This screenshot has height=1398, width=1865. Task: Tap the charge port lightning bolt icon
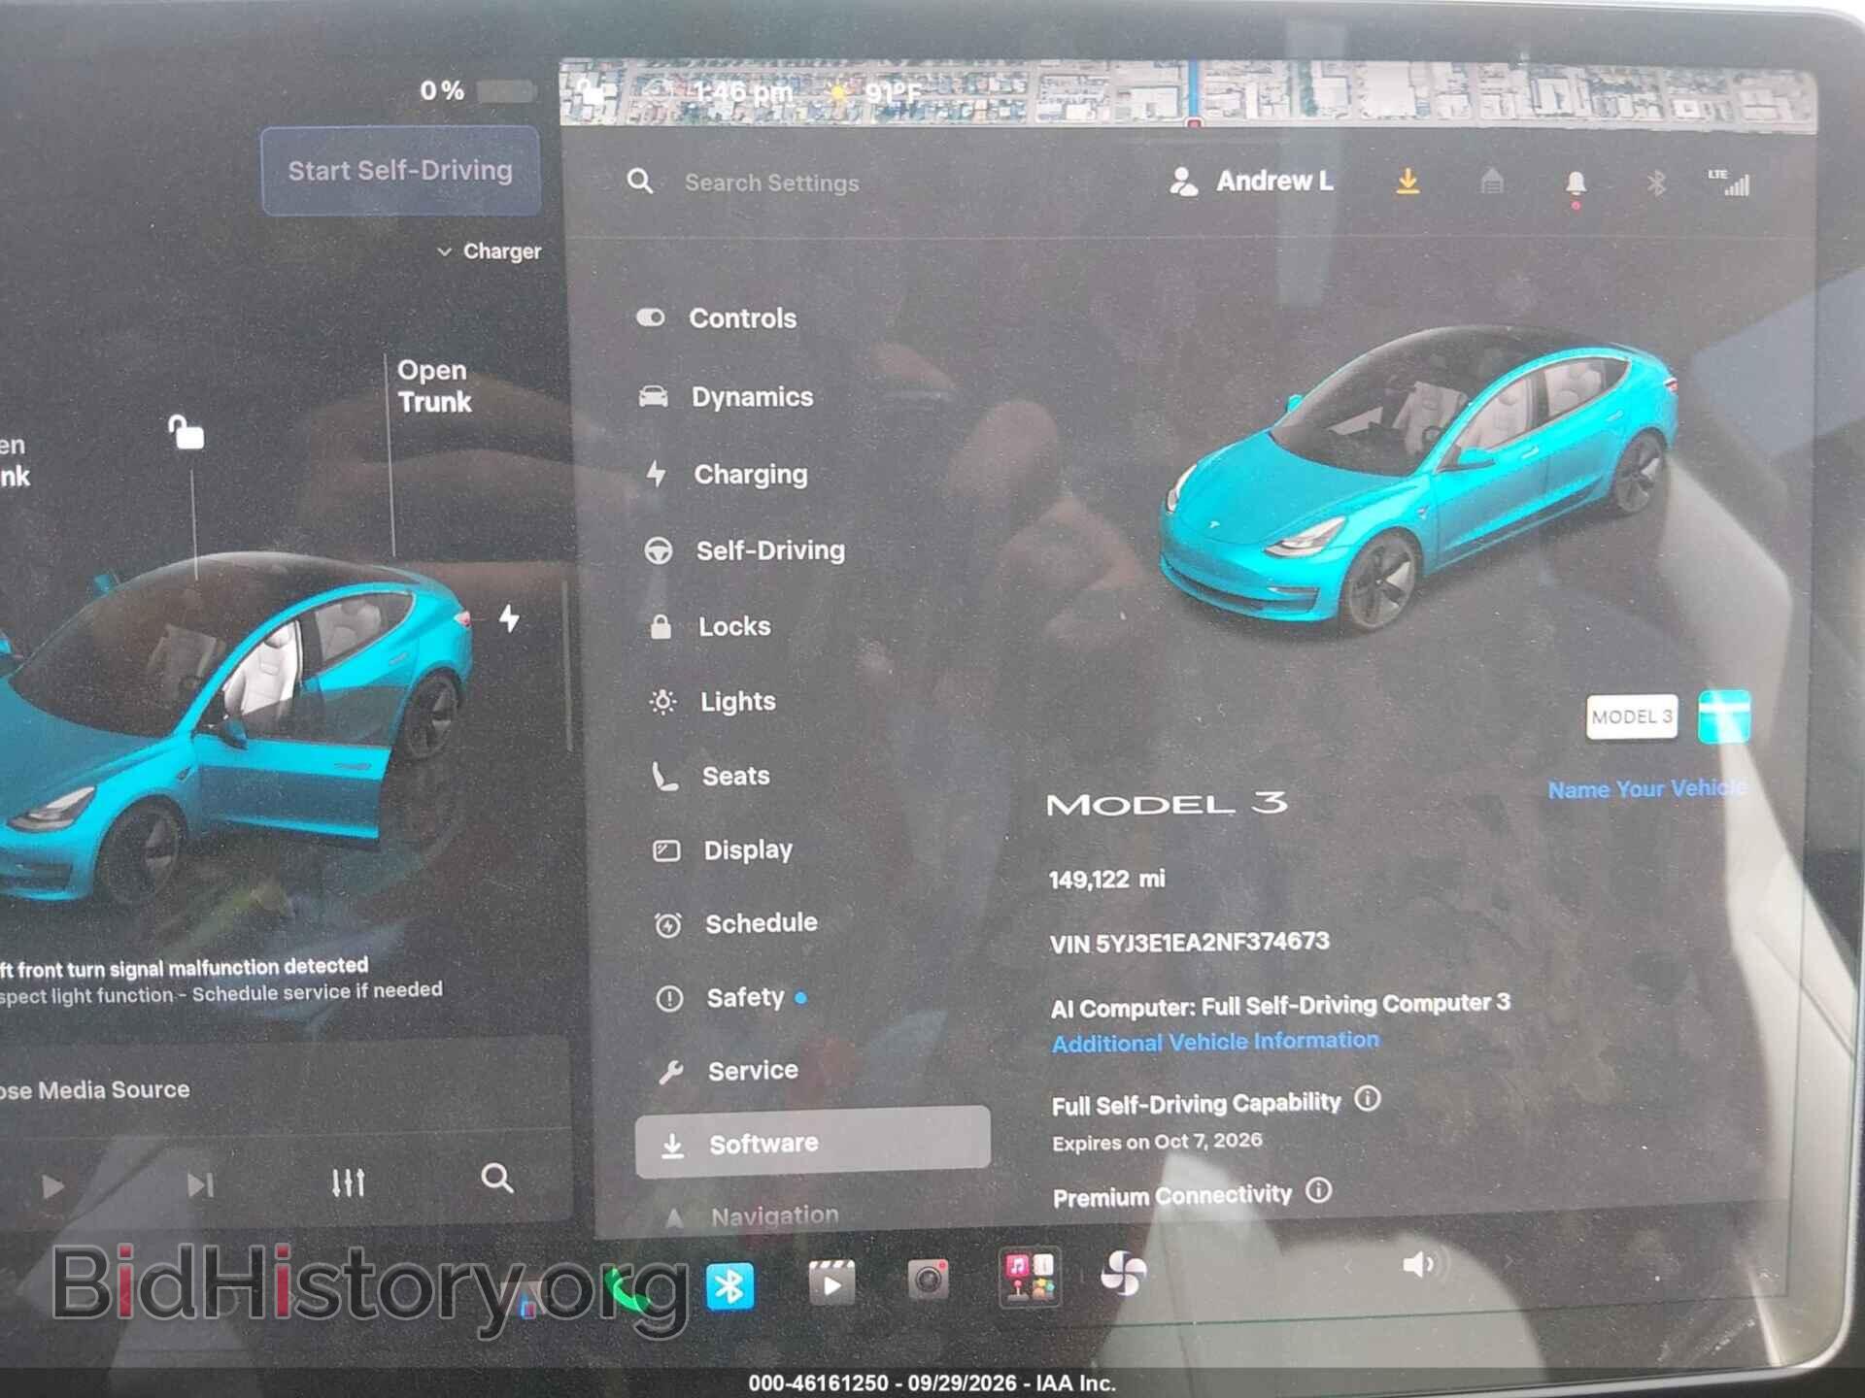coord(509,618)
